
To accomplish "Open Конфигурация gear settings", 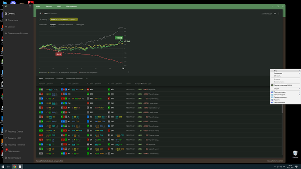I will [6, 158].
